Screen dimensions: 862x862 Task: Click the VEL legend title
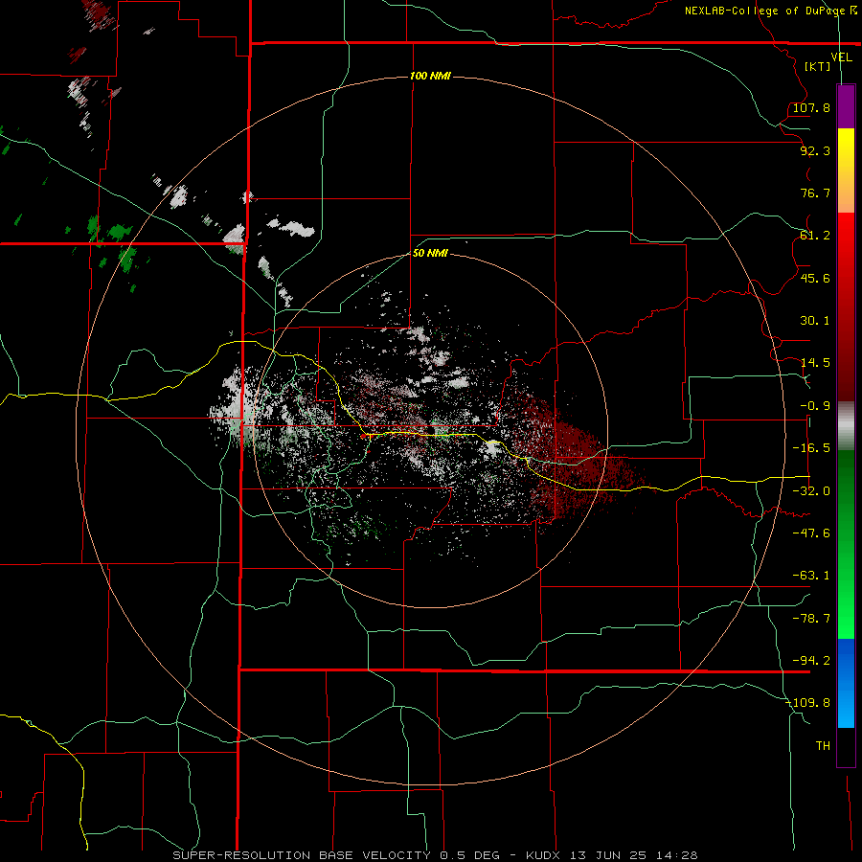(841, 57)
